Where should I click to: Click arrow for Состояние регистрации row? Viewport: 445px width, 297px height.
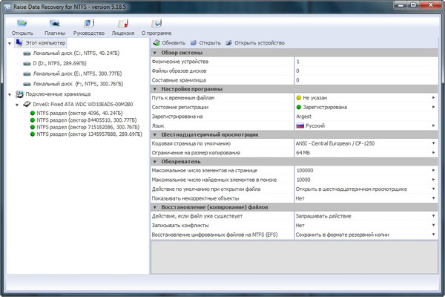[433, 107]
